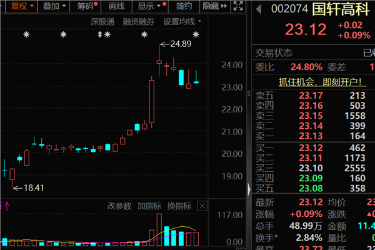
Task: Click the 买四 price 23.09
Action: 311,178
